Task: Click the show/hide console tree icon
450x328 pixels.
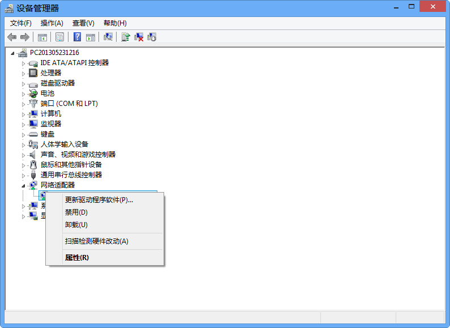Action: click(x=42, y=37)
